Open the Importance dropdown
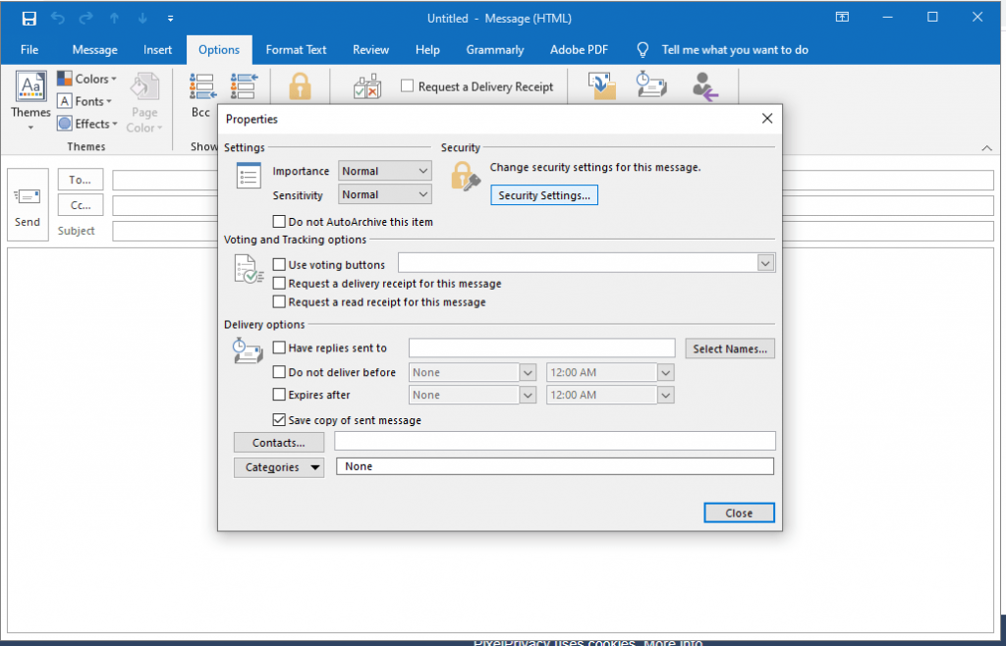 pos(384,171)
